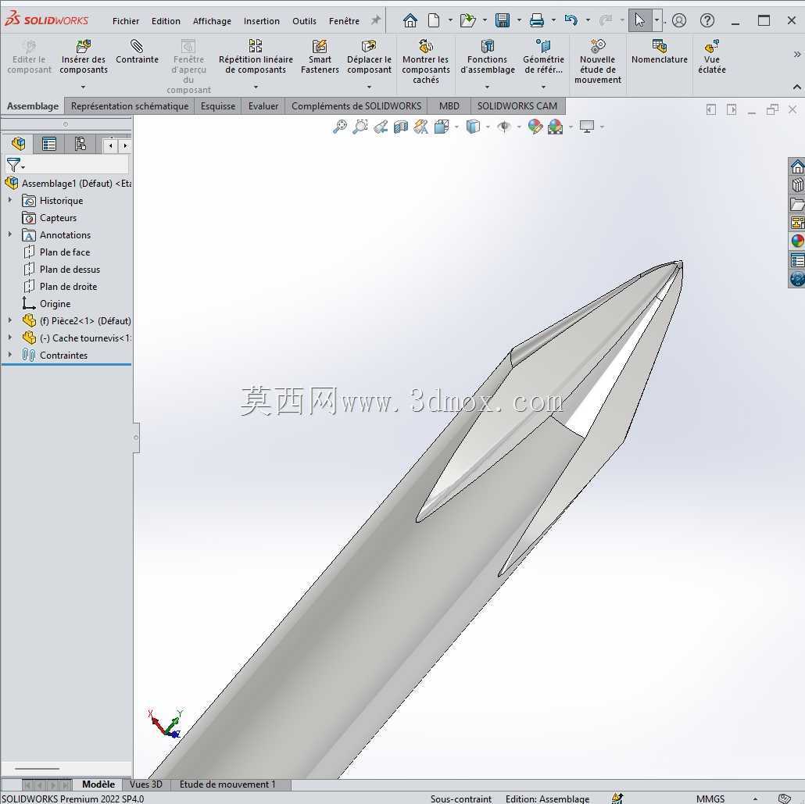This screenshot has height=804, width=805.
Task: Select Origine in the tree
Action: [x=55, y=303]
